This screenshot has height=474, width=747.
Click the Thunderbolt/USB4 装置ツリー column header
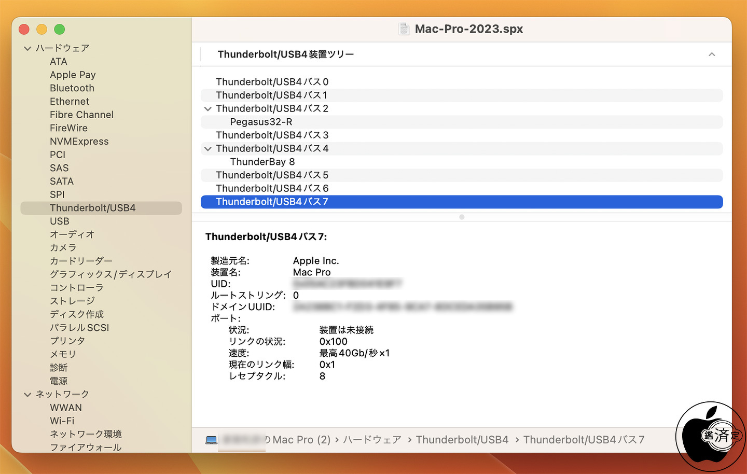[x=286, y=54]
